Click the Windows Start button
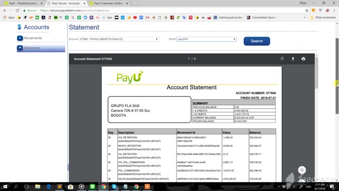The height and width of the screenshot is (191, 339). (5, 186)
